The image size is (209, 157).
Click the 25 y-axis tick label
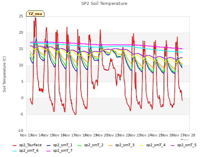pyautogui.click(x=21, y=16)
